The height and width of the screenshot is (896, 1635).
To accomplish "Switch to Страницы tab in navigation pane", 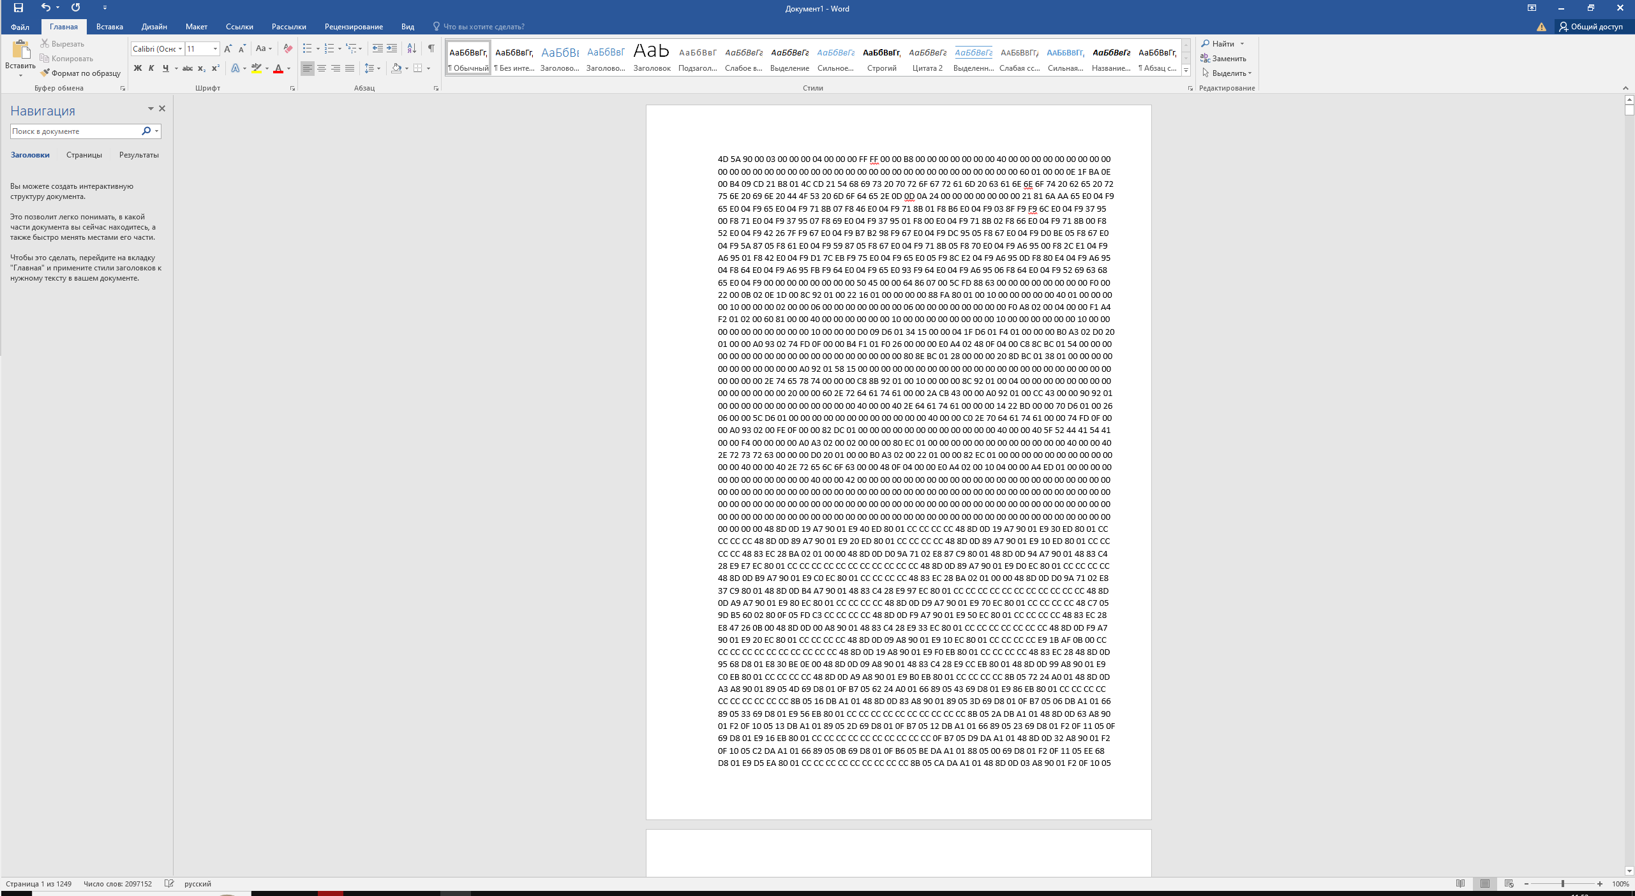I will point(84,155).
